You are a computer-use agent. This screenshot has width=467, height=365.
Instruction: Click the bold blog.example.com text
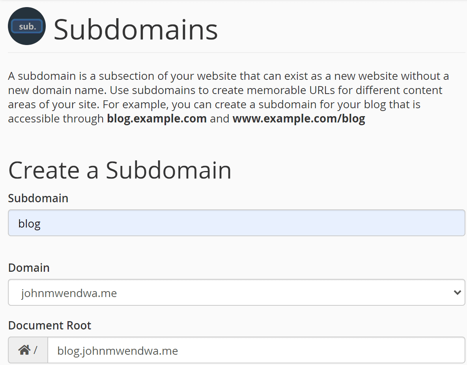(156, 119)
